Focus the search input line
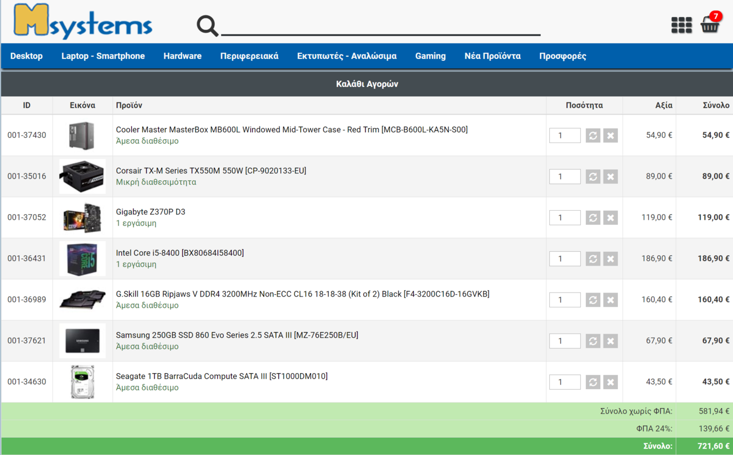The width and height of the screenshot is (733, 455). pyautogui.click(x=381, y=26)
